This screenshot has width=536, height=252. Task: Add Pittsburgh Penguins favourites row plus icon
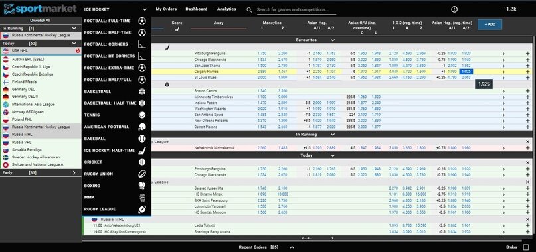click(527, 54)
